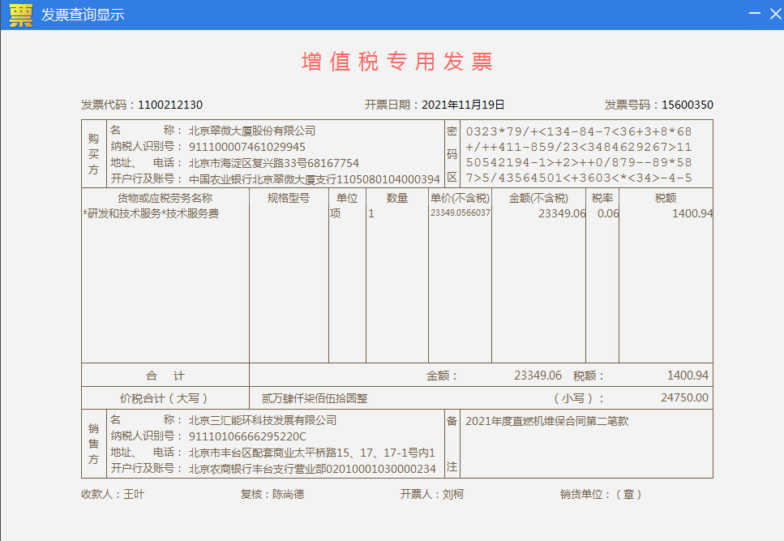Image resolution: width=784 pixels, height=541 pixels.
Task: Click the unit price 23349.0566037 cell
Action: (460, 213)
